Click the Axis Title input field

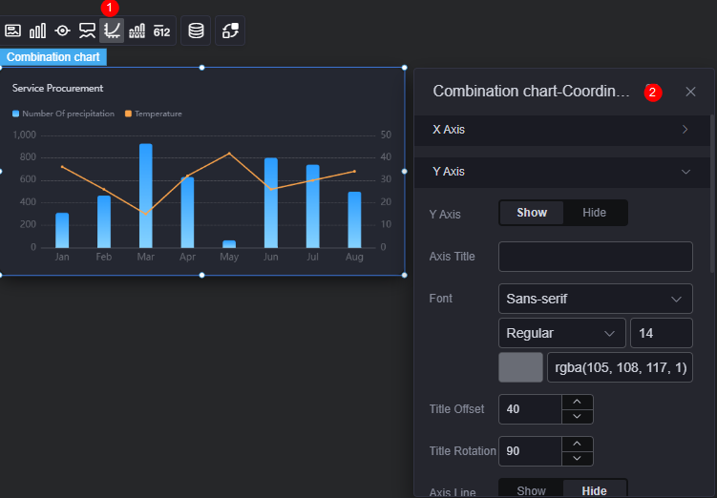click(596, 257)
